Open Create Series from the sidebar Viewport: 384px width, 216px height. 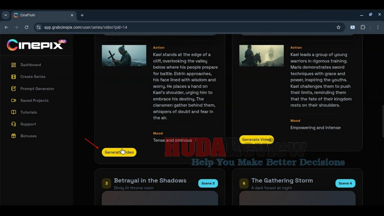(x=33, y=76)
